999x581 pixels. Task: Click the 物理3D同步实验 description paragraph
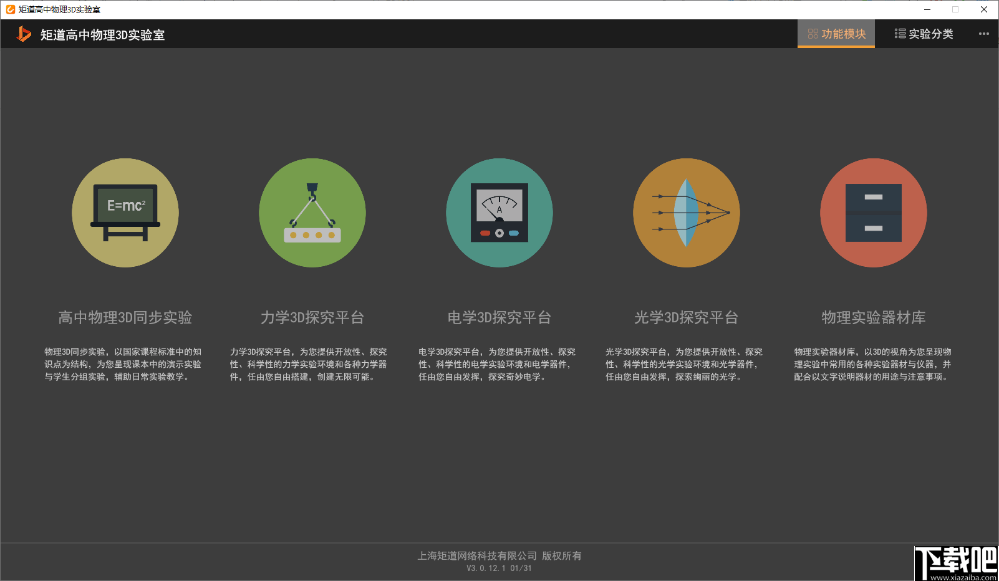point(123,365)
